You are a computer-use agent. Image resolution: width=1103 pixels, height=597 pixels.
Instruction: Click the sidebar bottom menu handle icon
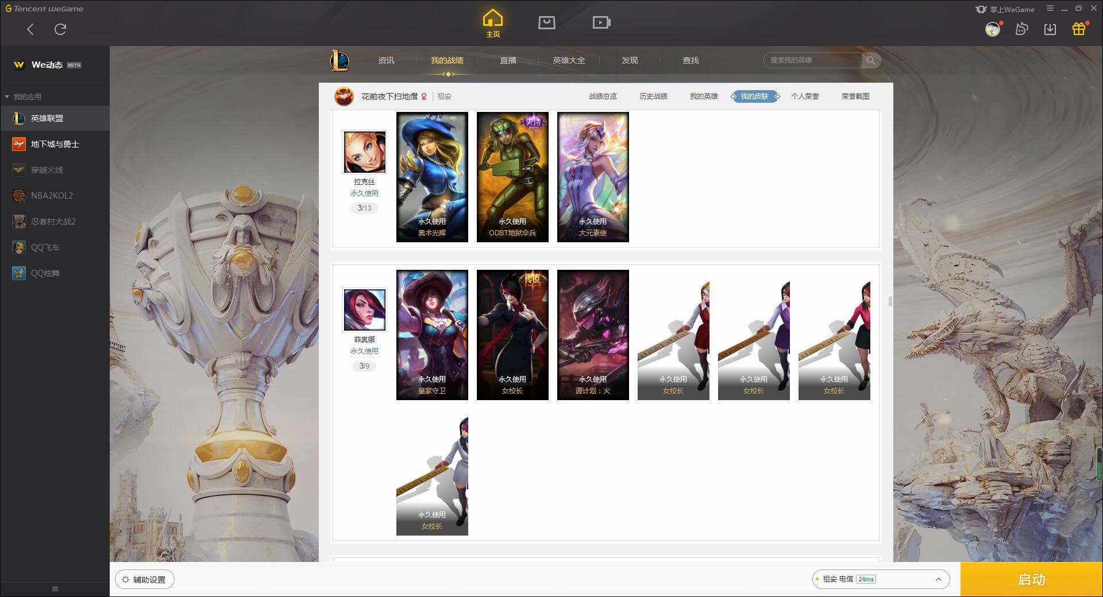point(55,589)
